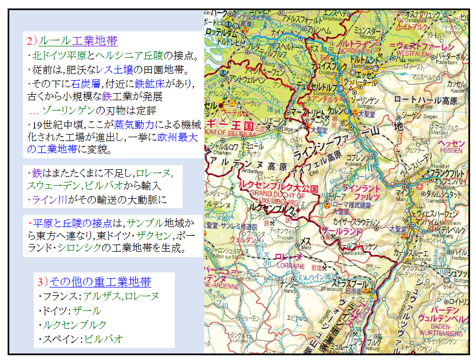Click the ロートハール高原 label on the map
The width and height of the screenshot is (476, 360).
(425, 101)
